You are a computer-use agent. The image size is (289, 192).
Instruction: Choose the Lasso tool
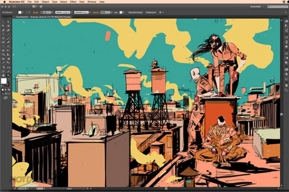coord(8,26)
